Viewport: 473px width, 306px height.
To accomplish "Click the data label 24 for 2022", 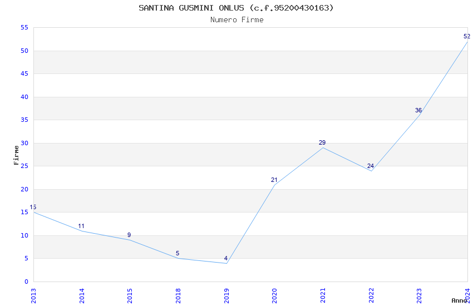I will (371, 166).
